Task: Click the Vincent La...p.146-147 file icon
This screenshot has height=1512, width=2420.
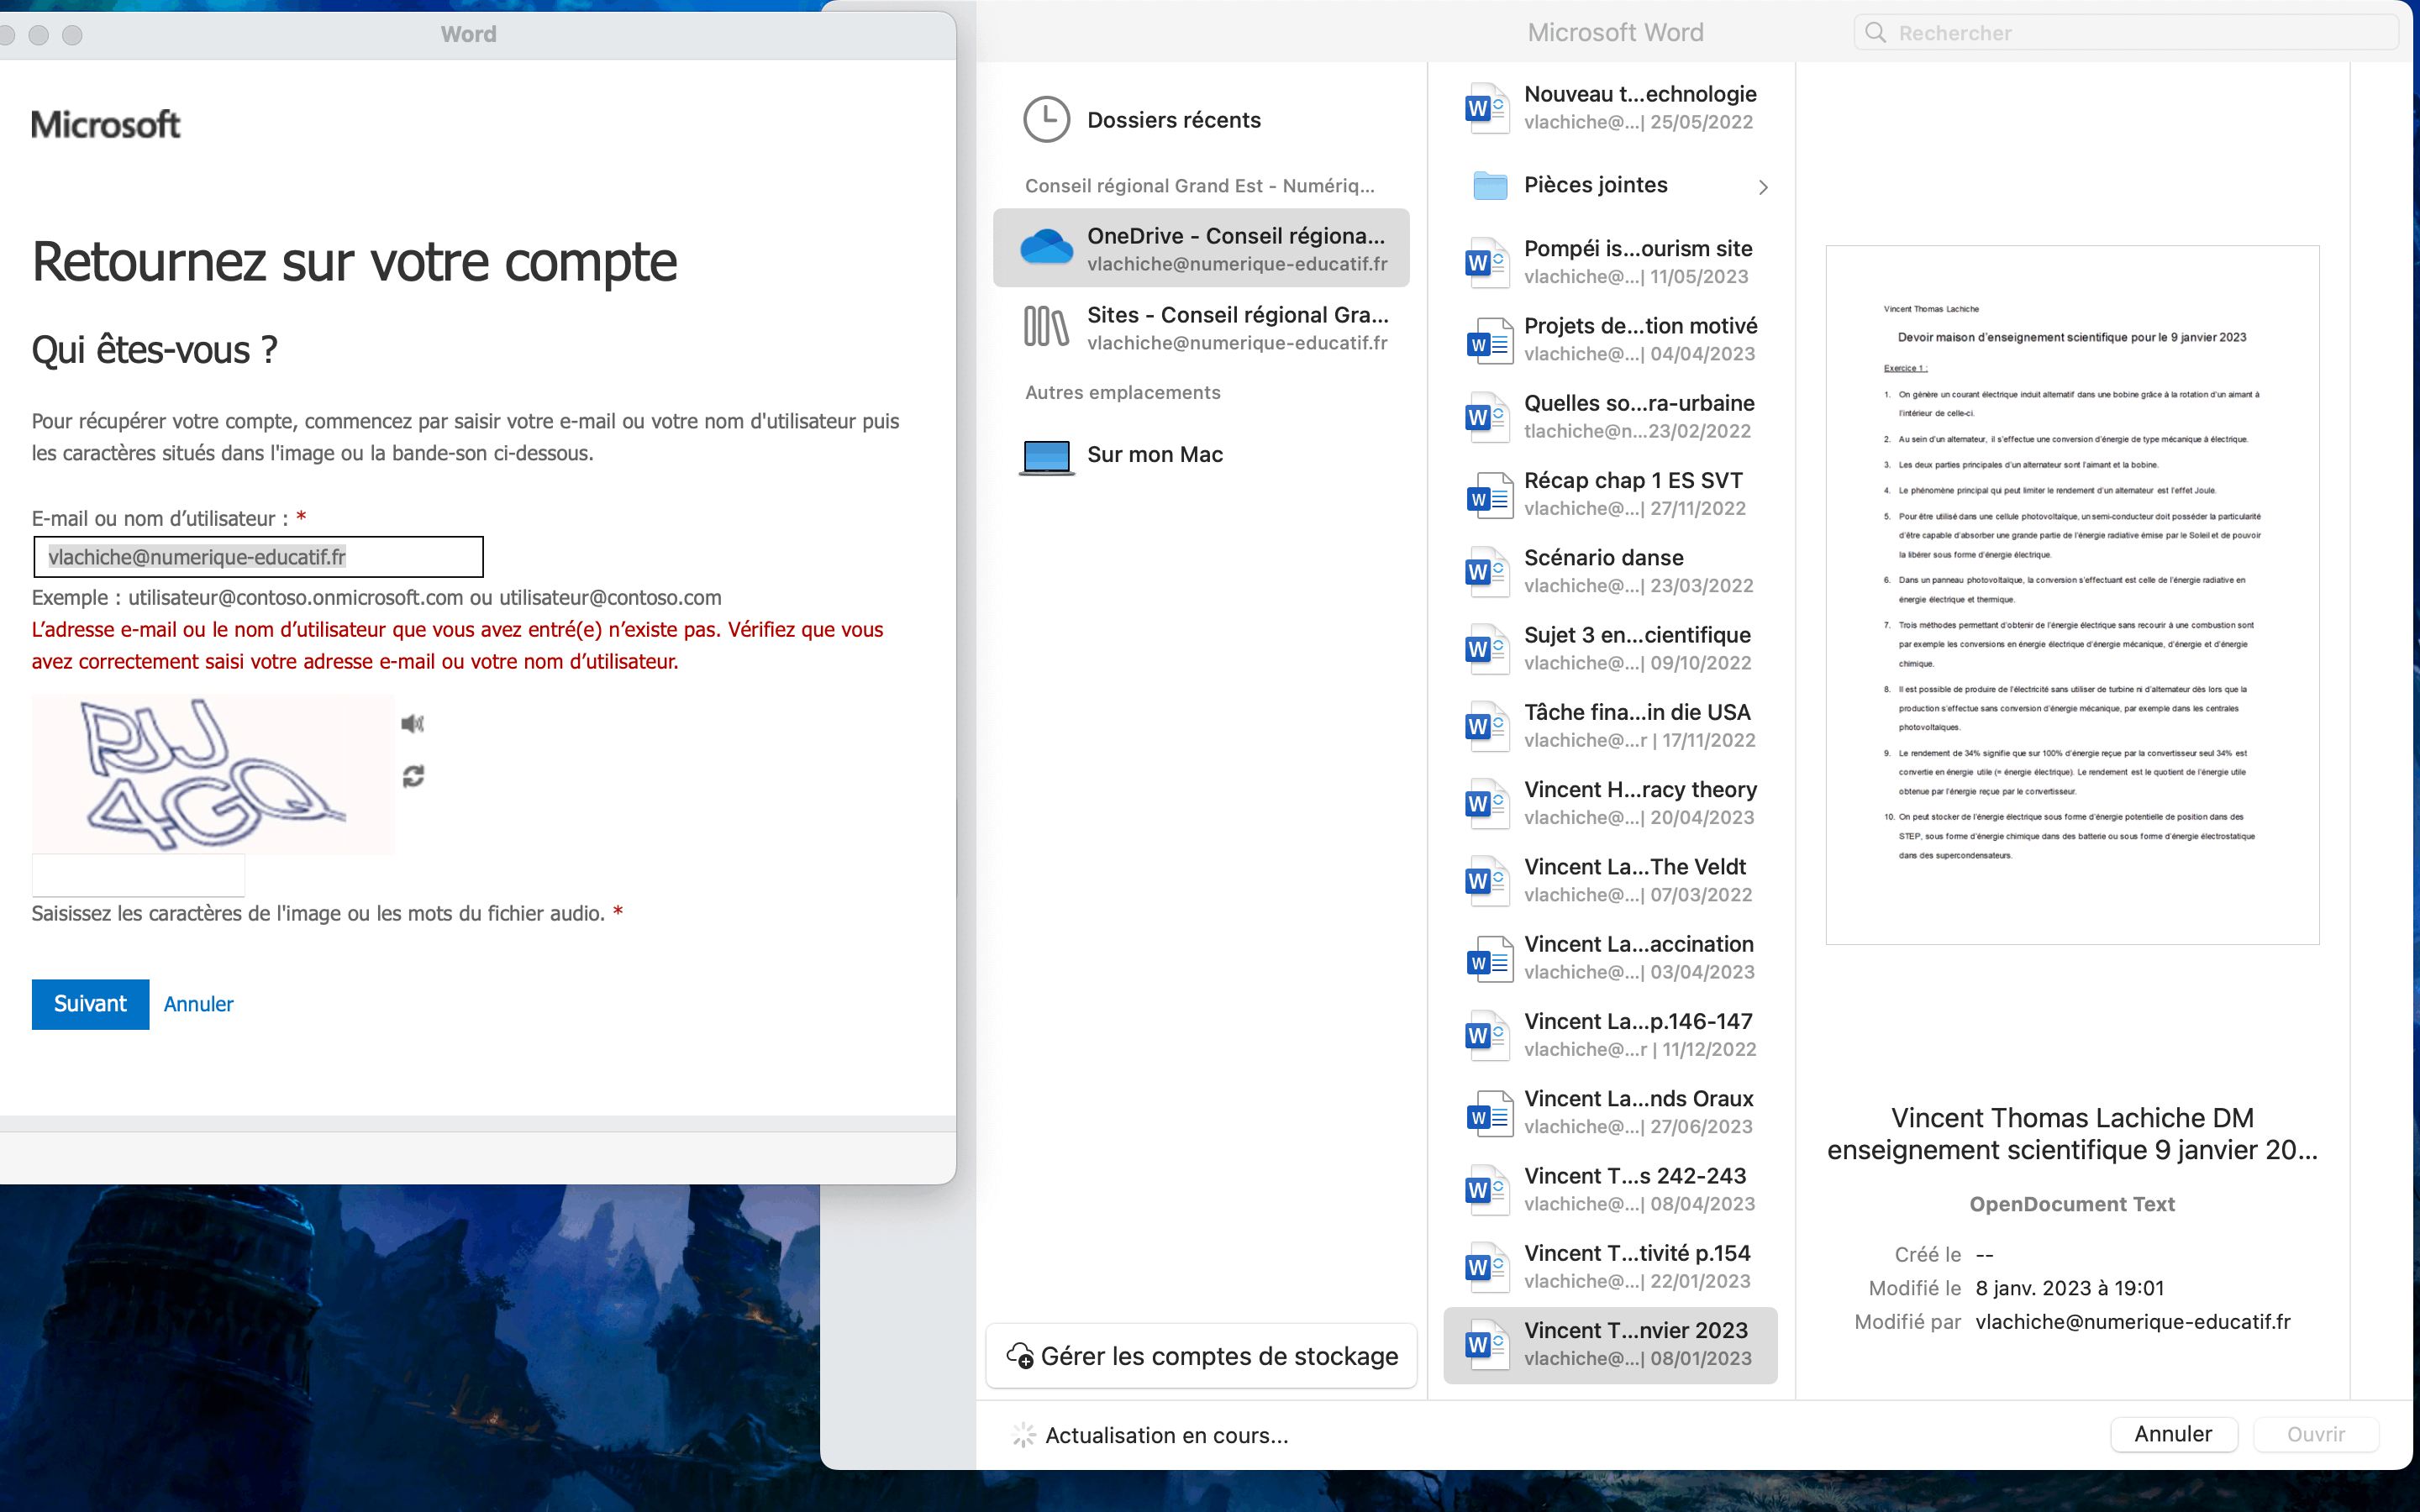Action: pos(1487,1035)
